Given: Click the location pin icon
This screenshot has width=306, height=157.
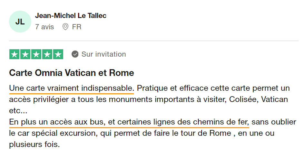Looking at the screenshot, I should tap(65, 27).
